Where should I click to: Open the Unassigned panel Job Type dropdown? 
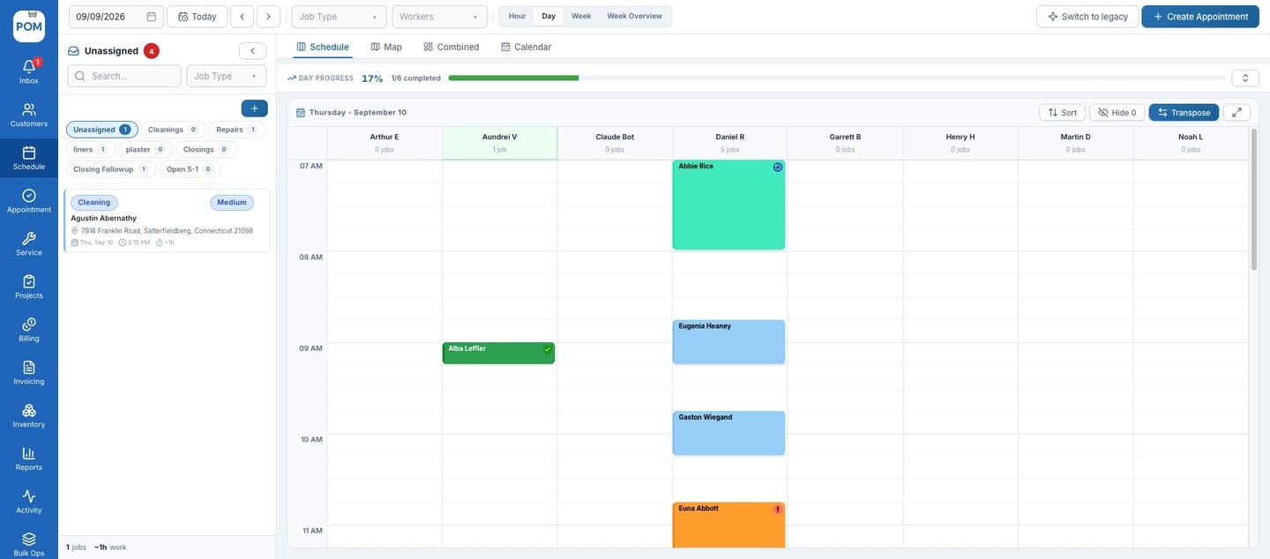click(226, 76)
